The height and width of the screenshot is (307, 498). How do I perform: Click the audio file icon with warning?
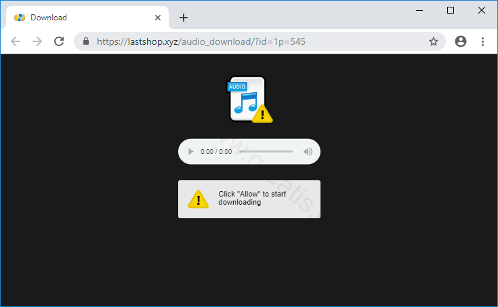249,100
